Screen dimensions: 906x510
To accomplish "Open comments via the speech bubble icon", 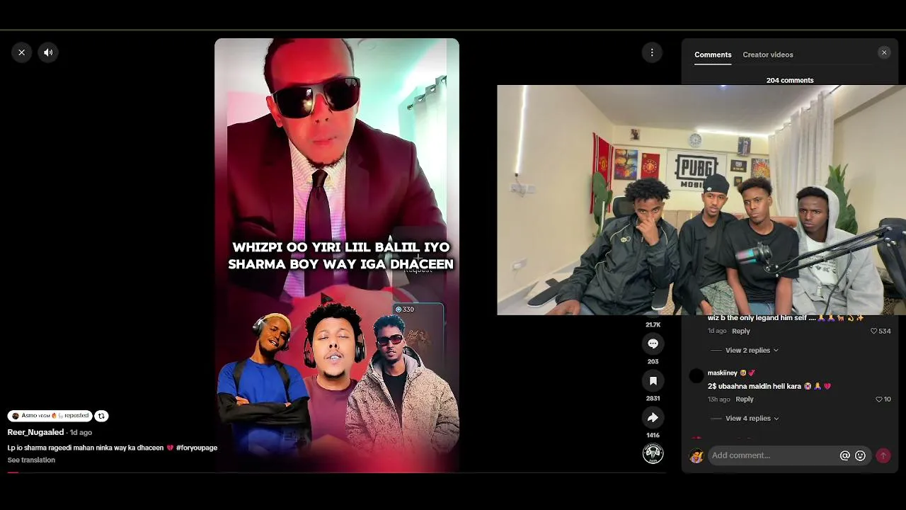I will [x=653, y=344].
